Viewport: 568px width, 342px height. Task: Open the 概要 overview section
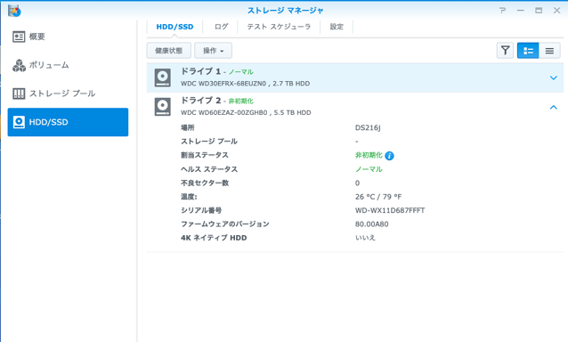68,37
